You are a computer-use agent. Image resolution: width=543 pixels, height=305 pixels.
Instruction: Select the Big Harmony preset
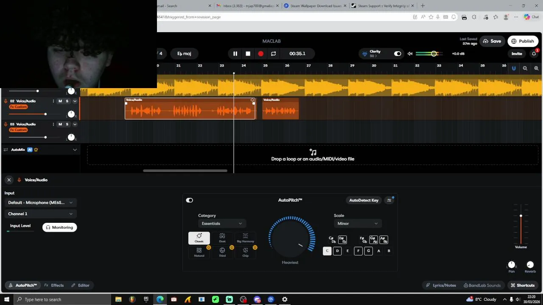click(x=245, y=238)
